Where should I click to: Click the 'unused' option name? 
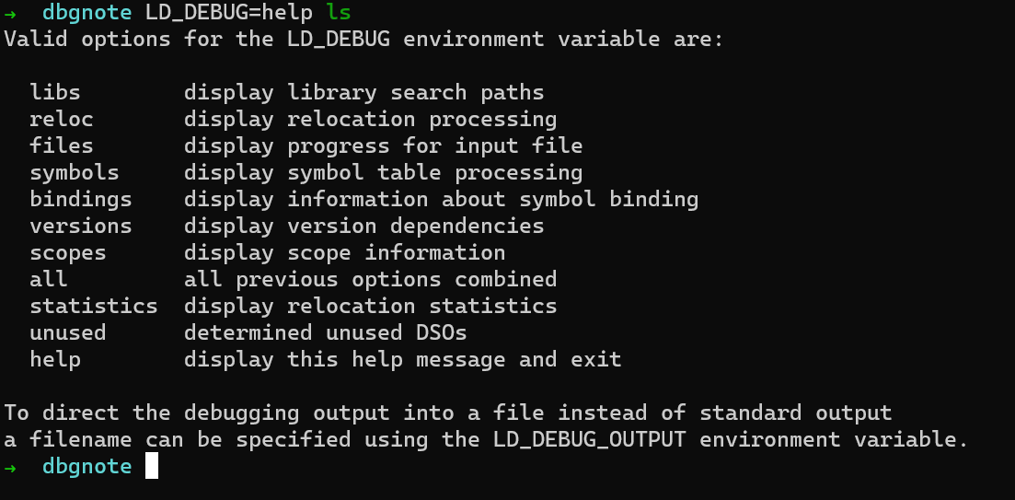(68, 333)
